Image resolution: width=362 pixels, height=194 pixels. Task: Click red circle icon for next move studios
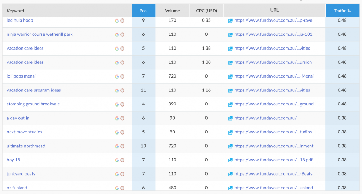[122, 132]
